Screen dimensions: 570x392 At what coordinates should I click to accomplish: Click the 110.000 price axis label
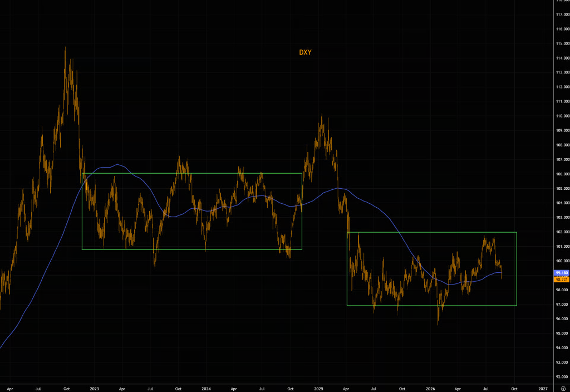click(563, 116)
